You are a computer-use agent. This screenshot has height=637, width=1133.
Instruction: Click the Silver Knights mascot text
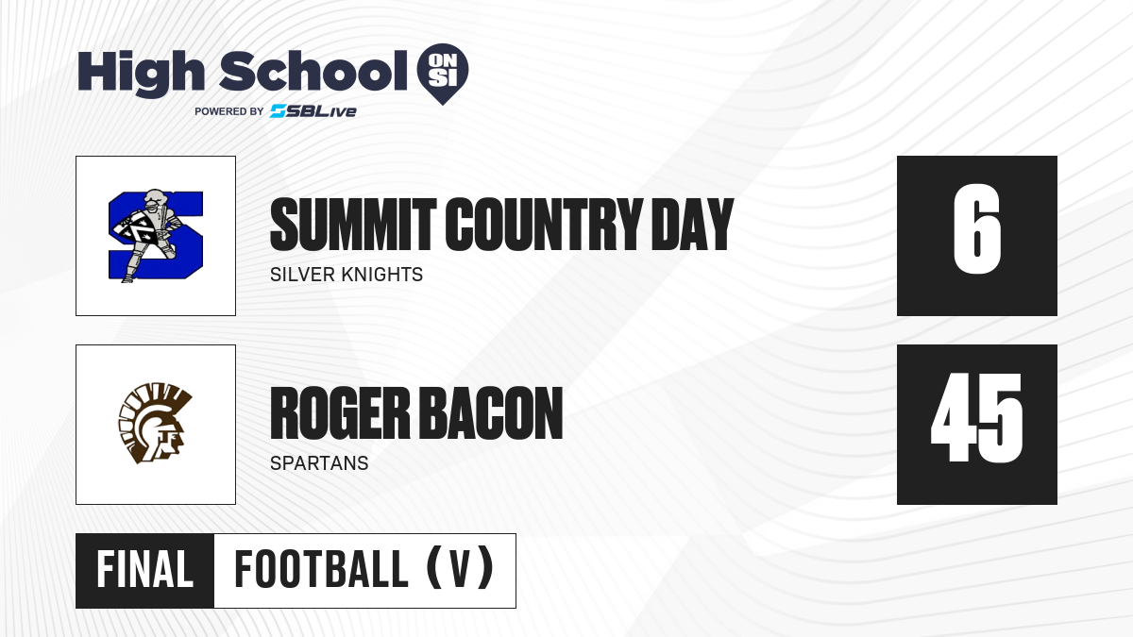click(x=347, y=276)
